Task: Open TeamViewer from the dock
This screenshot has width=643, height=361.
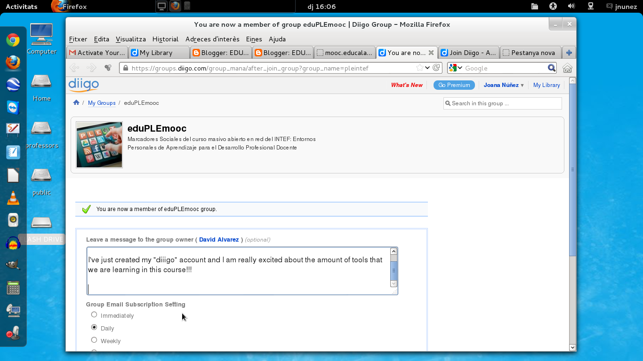Action: [x=13, y=107]
